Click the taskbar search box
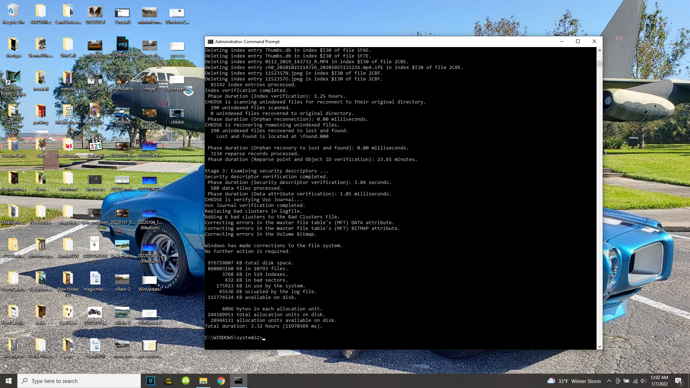Viewport: 690px width, 388px height. (x=79, y=381)
